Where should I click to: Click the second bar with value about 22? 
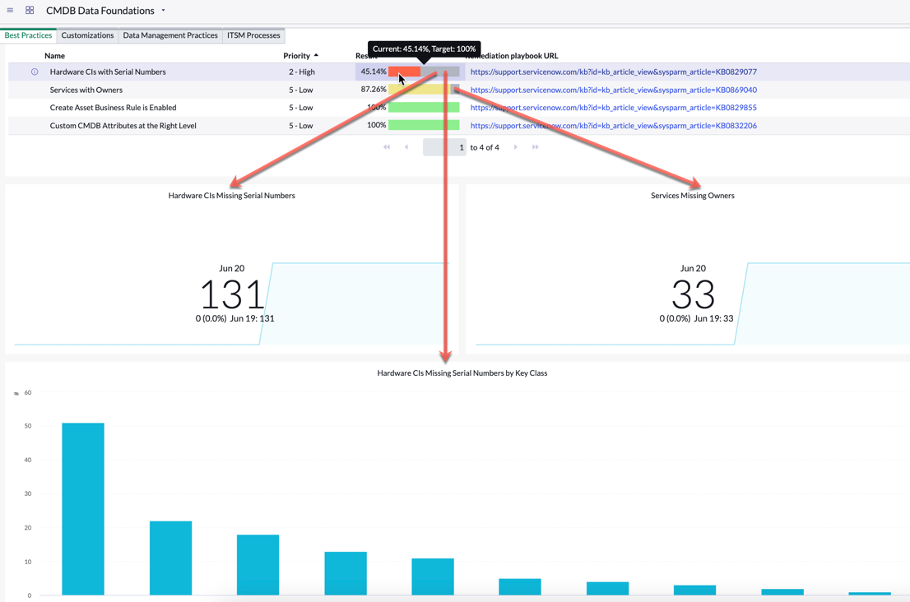(170, 558)
